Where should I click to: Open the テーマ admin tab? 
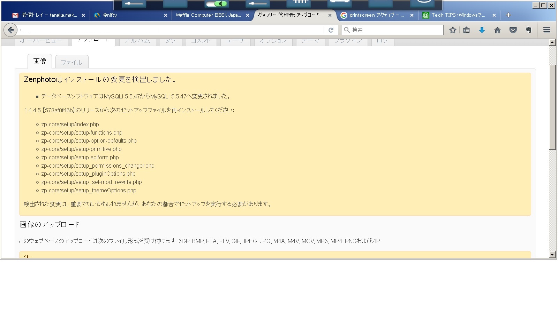click(x=310, y=42)
